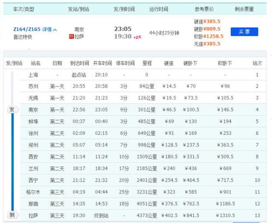This screenshot has width=272, height=223.
Task: Click the 参考票价 column header
Action: pyautogui.click(x=204, y=9)
